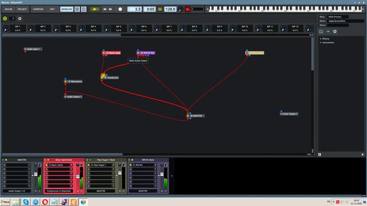The height and width of the screenshot is (206, 367).
Task: Open the 909 Kit slot edit icon
Action: [155, 165]
